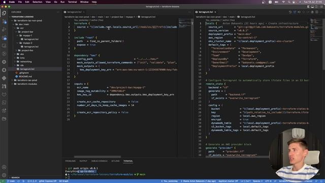Viewport: 325px width, 183px height.
Task: Open the Terminal menu in menu bar
Action: pos(72,2)
